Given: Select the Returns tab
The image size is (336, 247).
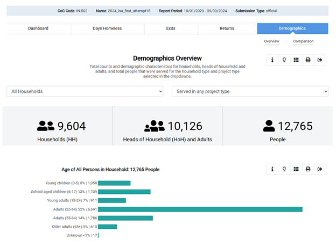Looking at the screenshot, I should (227, 28).
